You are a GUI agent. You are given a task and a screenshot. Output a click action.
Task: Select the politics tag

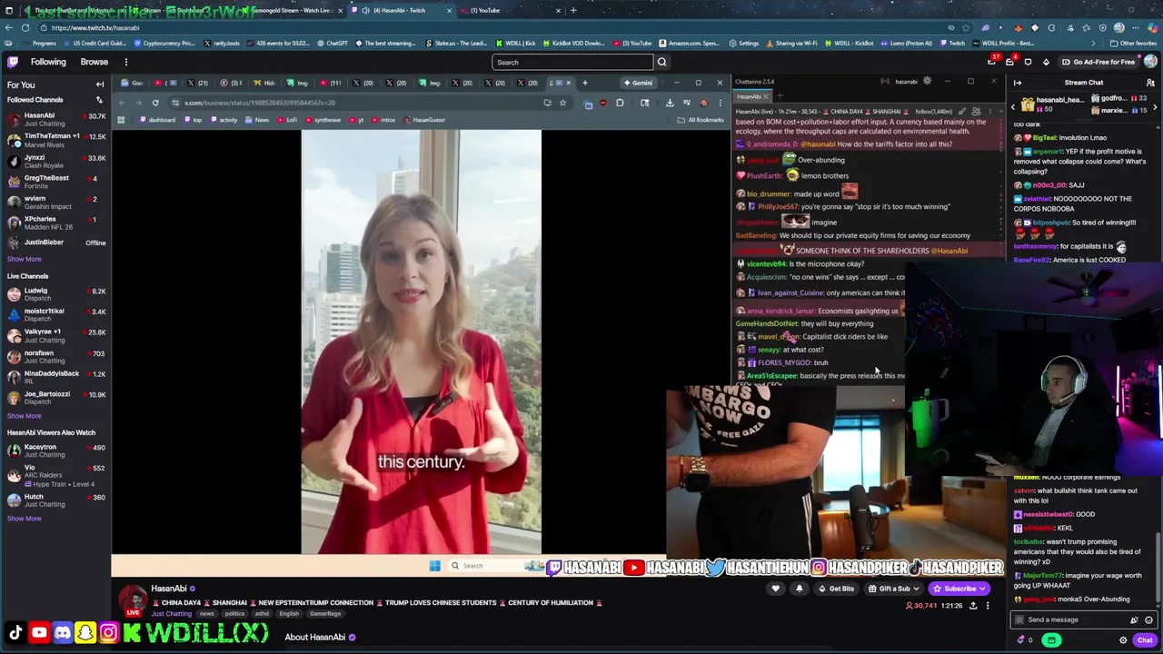[236, 613]
